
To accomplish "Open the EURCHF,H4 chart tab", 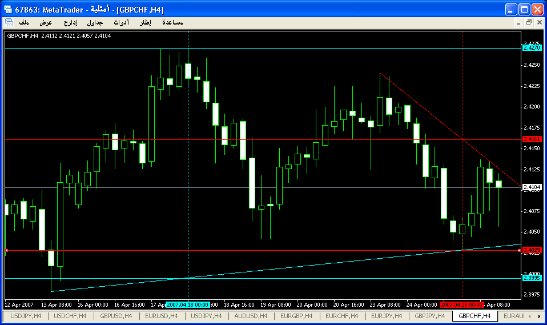I will point(342,316).
